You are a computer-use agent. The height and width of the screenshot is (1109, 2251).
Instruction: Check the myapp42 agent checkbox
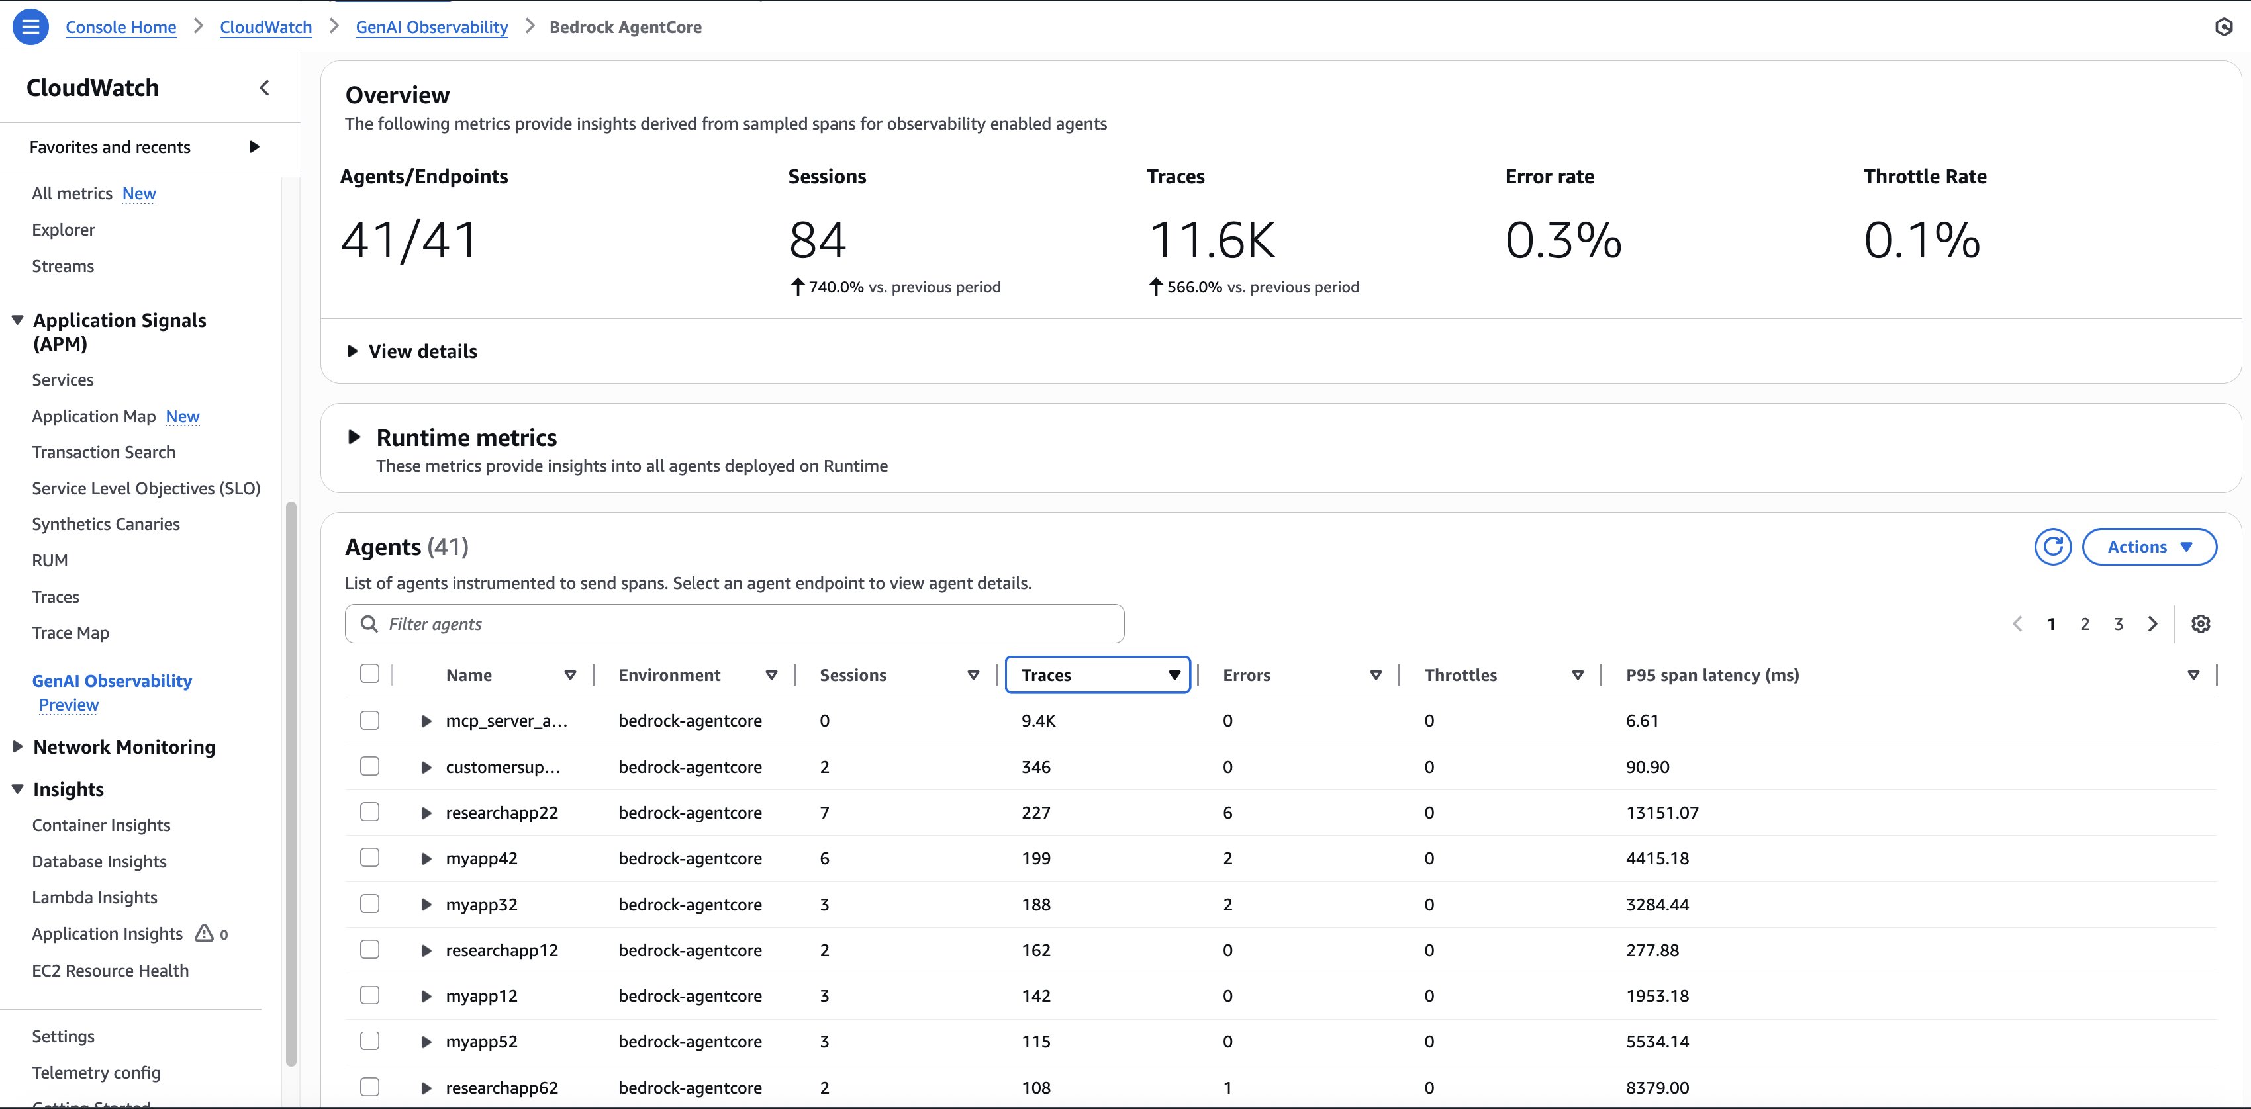(369, 858)
